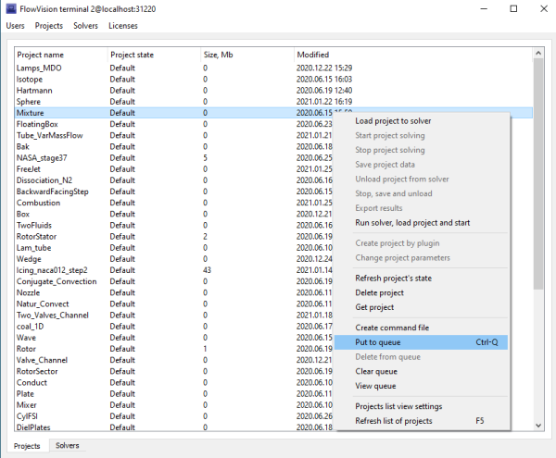Choose Load project to solver
This screenshot has width=556, height=458.
point(393,121)
